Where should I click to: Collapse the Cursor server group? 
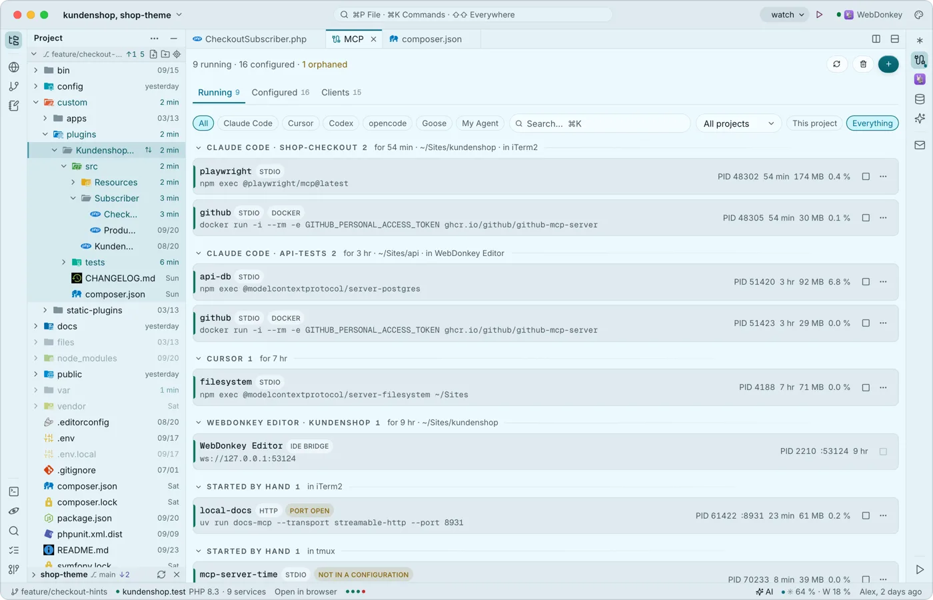(199, 359)
